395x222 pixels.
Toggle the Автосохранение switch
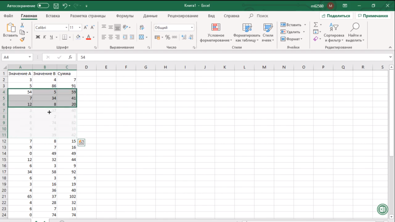43,6
